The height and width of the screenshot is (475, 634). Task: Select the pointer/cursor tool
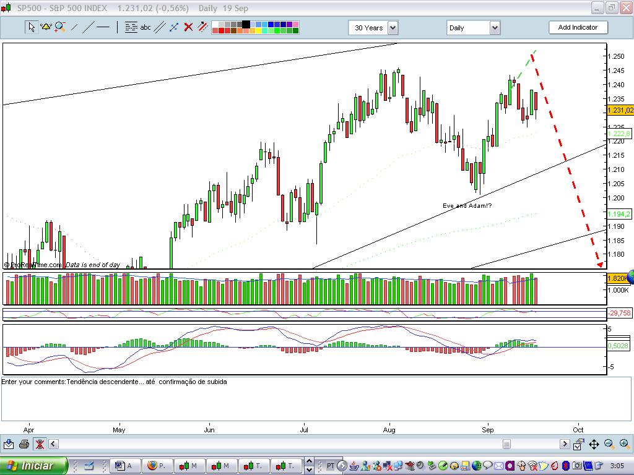tap(30, 27)
